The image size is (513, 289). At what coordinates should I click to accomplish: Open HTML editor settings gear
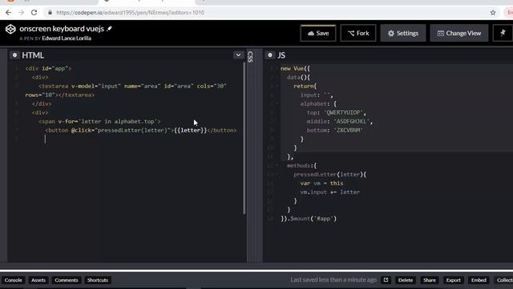(x=14, y=55)
